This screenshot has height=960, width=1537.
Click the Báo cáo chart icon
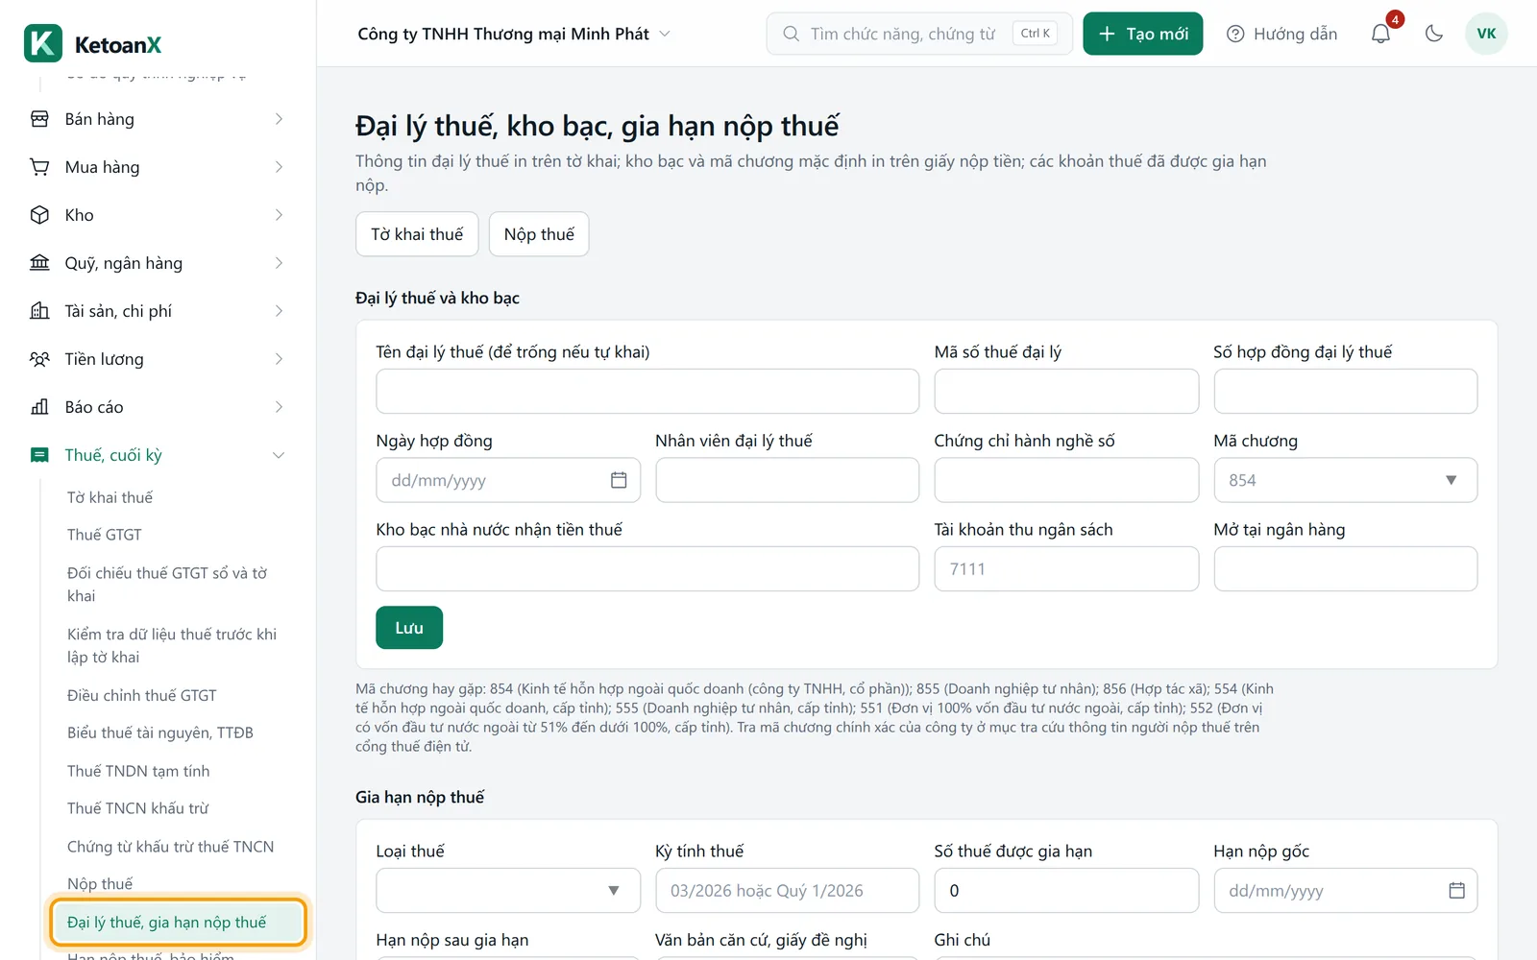(x=39, y=407)
